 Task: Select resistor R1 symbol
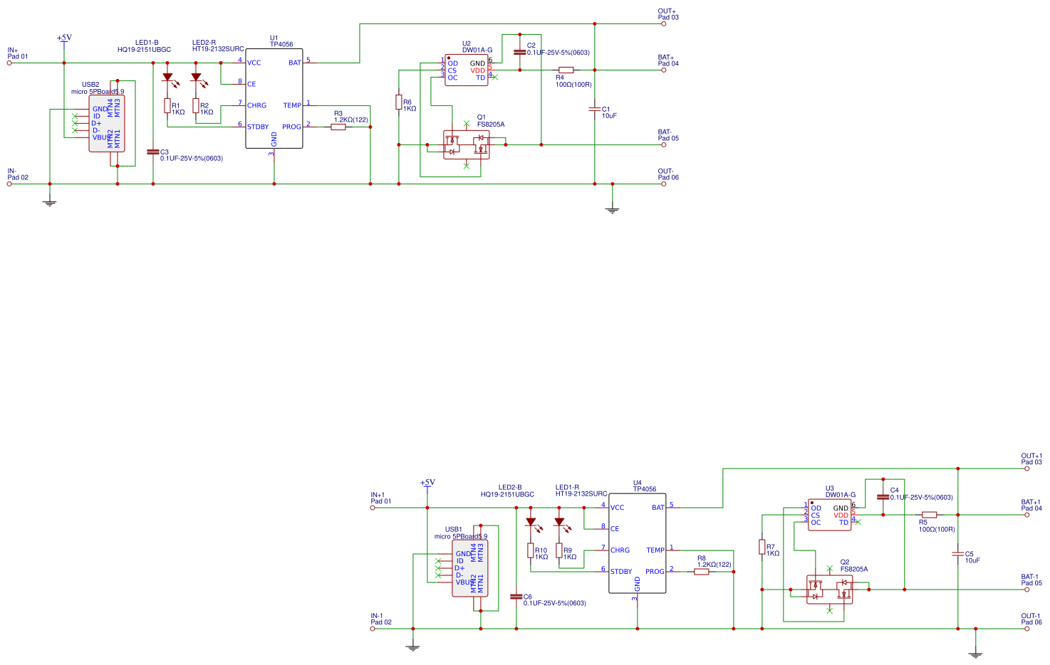pos(167,106)
